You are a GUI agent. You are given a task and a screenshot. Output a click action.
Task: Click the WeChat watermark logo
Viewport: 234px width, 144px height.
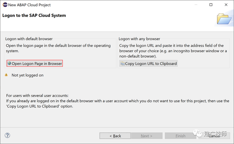click(x=197, y=133)
